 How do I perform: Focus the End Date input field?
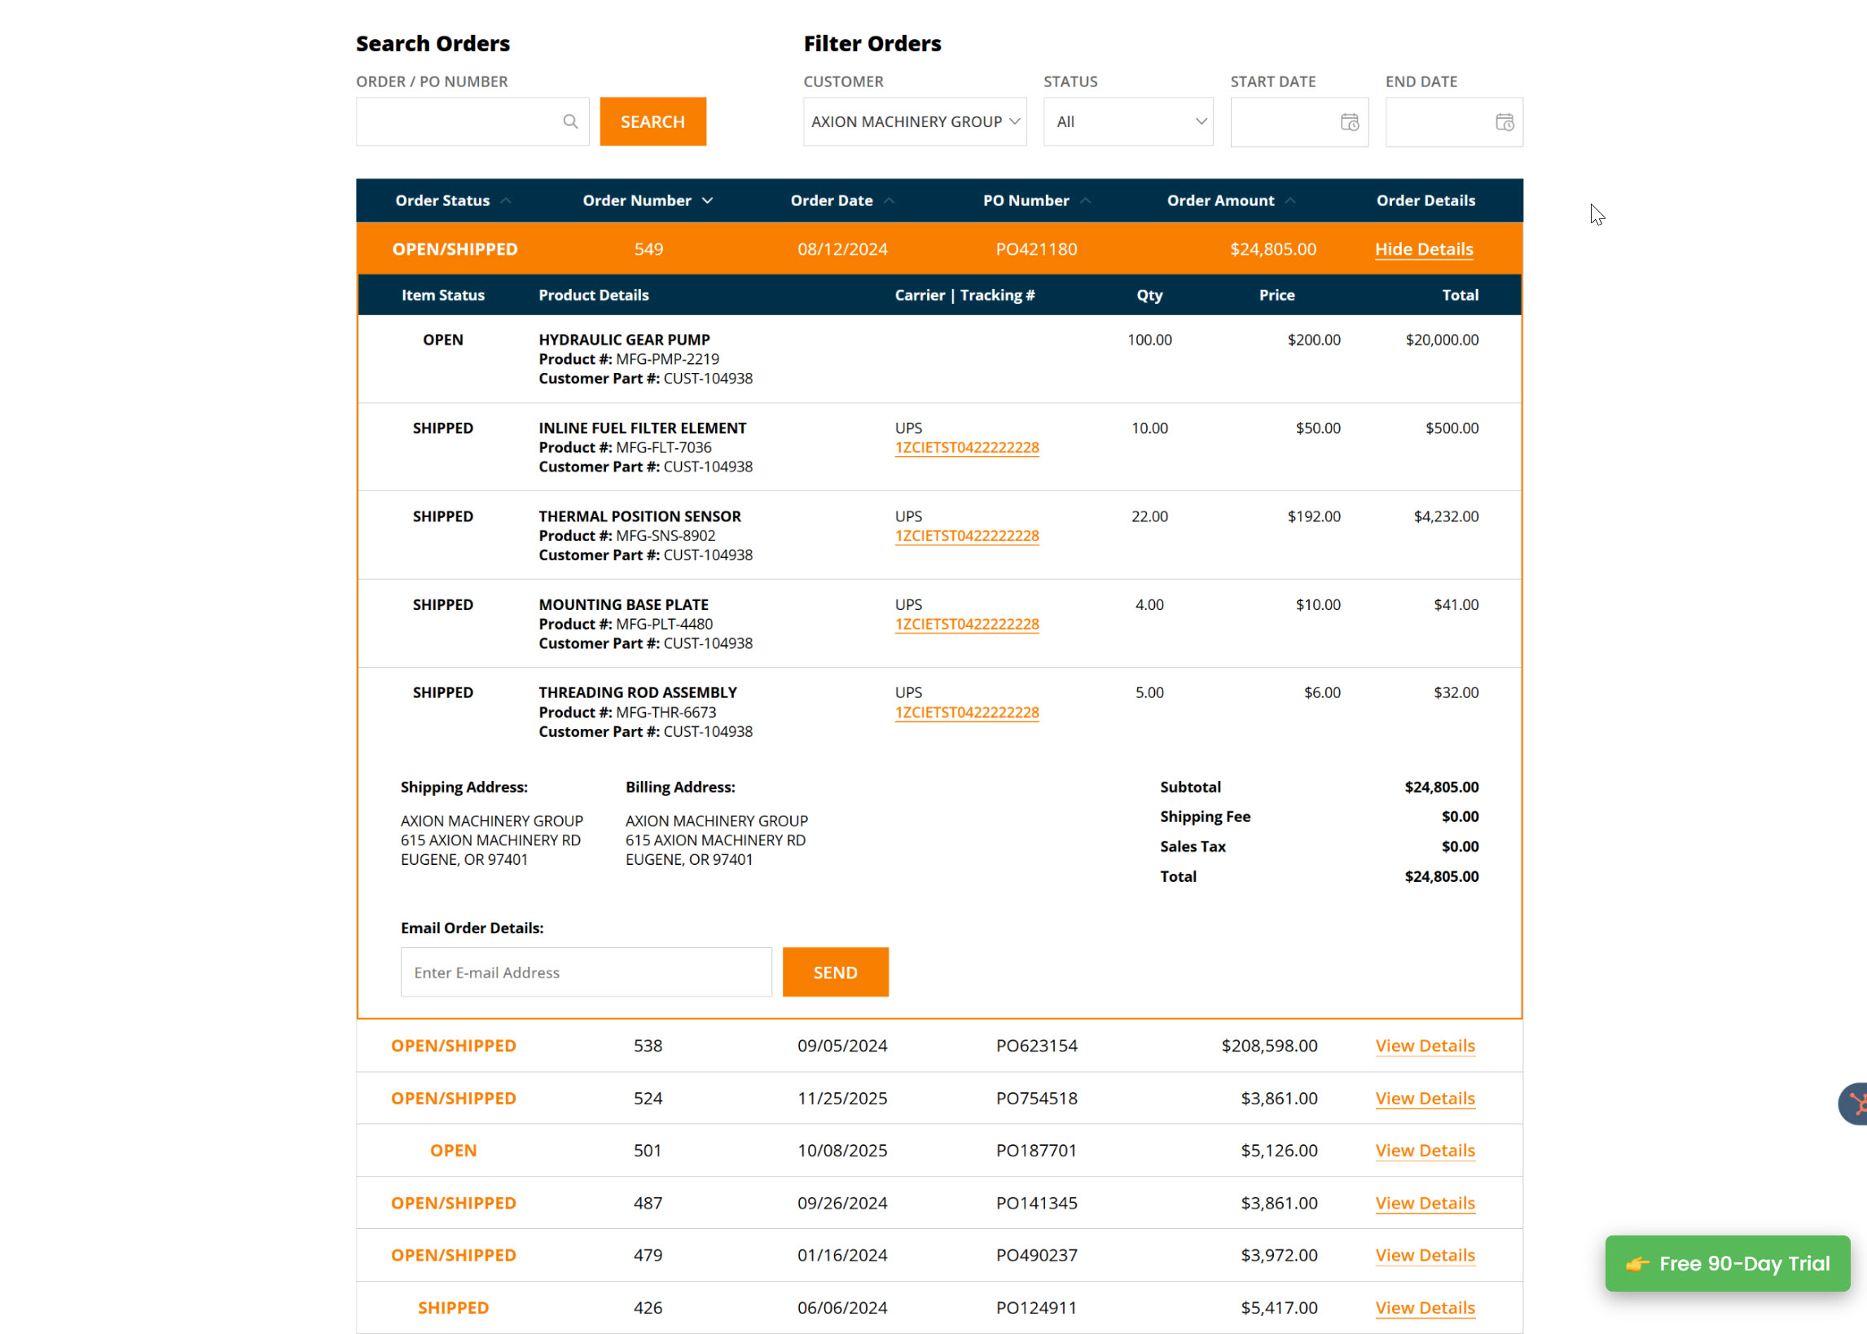click(1454, 121)
